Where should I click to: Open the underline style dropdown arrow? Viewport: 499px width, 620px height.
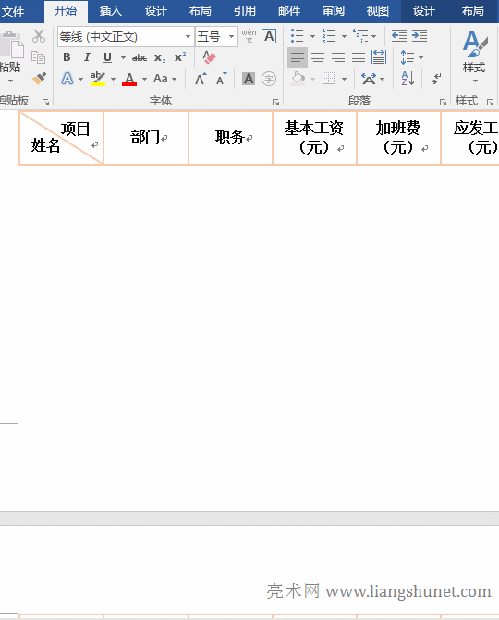123,57
